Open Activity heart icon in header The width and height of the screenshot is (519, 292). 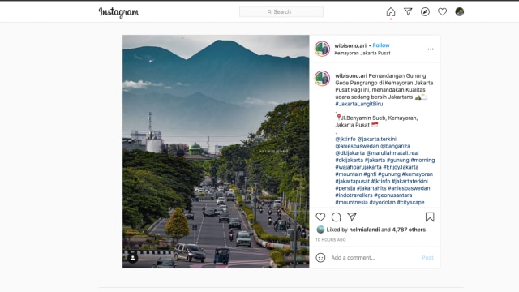pyautogui.click(x=443, y=12)
